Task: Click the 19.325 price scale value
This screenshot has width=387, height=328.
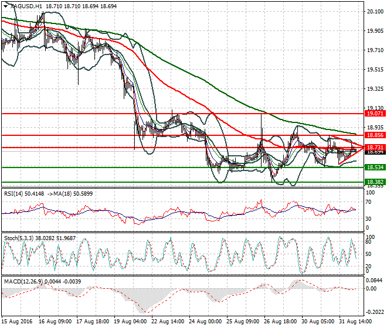Action: tap(375, 89)
